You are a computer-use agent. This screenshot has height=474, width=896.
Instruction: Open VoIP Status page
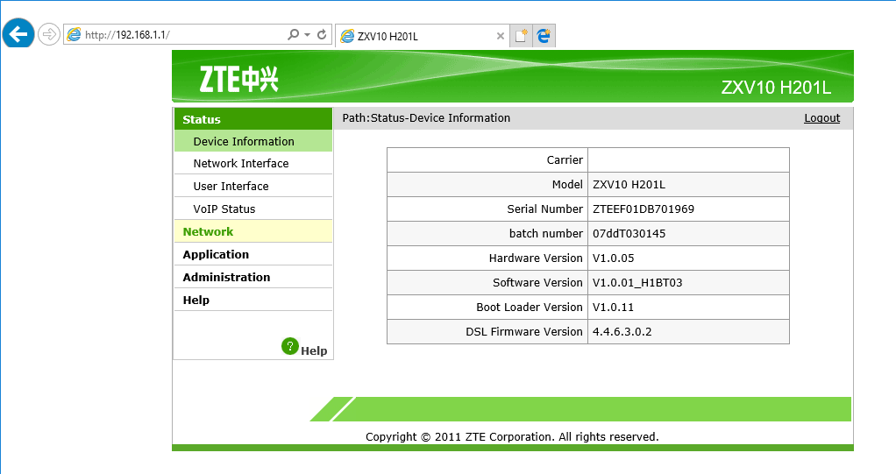[253, 209]
